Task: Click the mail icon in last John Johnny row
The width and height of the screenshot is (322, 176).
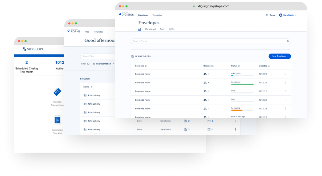Action: [x=209, y=130]
